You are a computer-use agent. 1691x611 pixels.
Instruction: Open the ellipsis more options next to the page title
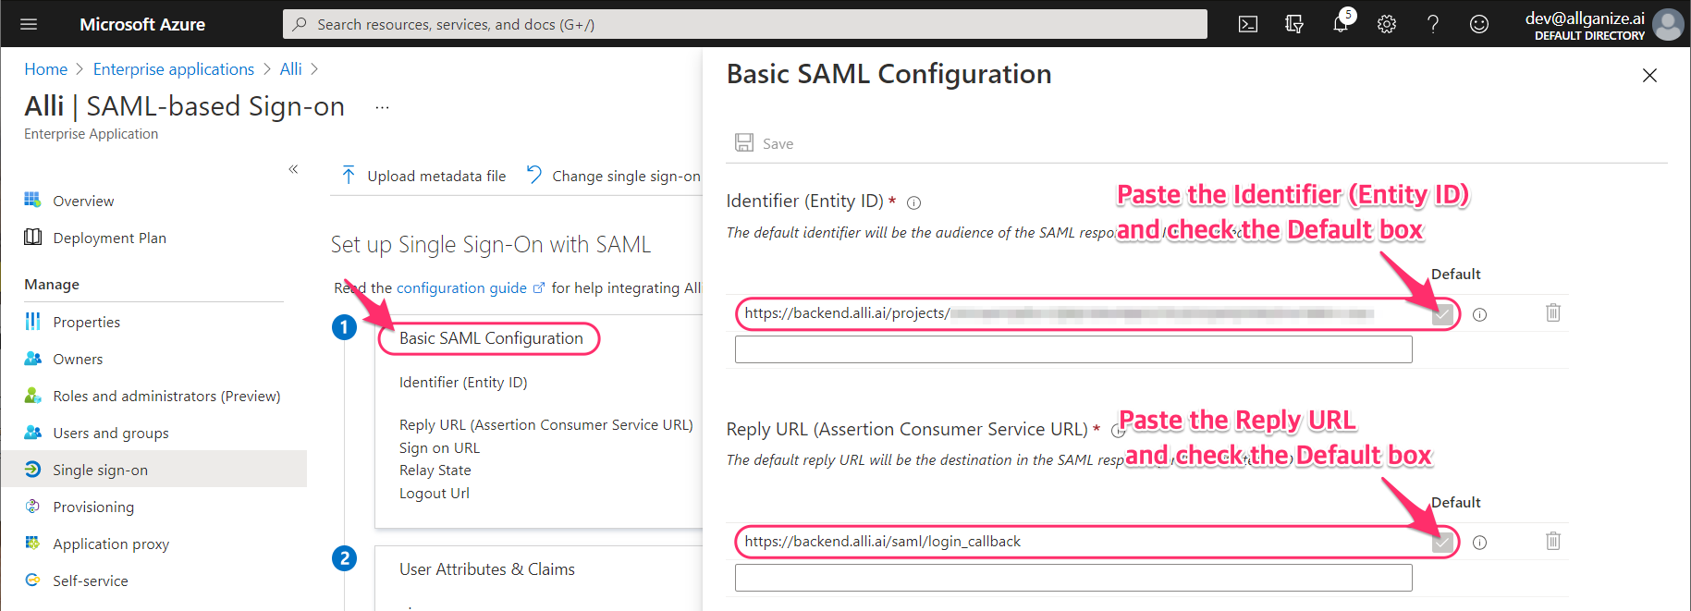tap(382, 107)
